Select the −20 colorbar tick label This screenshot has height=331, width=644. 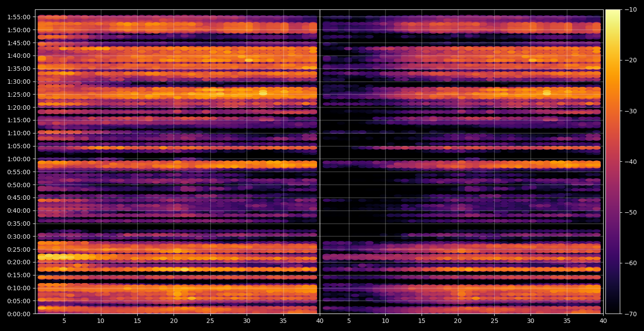(x=630, y=60)
